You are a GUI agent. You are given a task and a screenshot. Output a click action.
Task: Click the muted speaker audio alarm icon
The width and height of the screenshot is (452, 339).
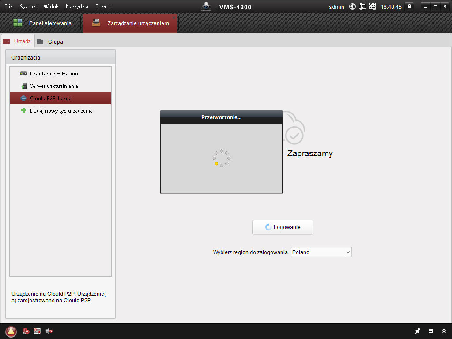(x=49, y=331)
